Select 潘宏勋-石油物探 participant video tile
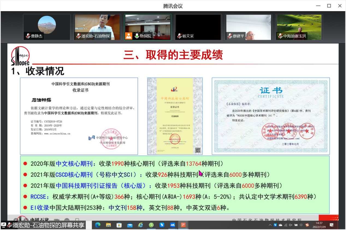346x230 pixels. coord(97,27)
